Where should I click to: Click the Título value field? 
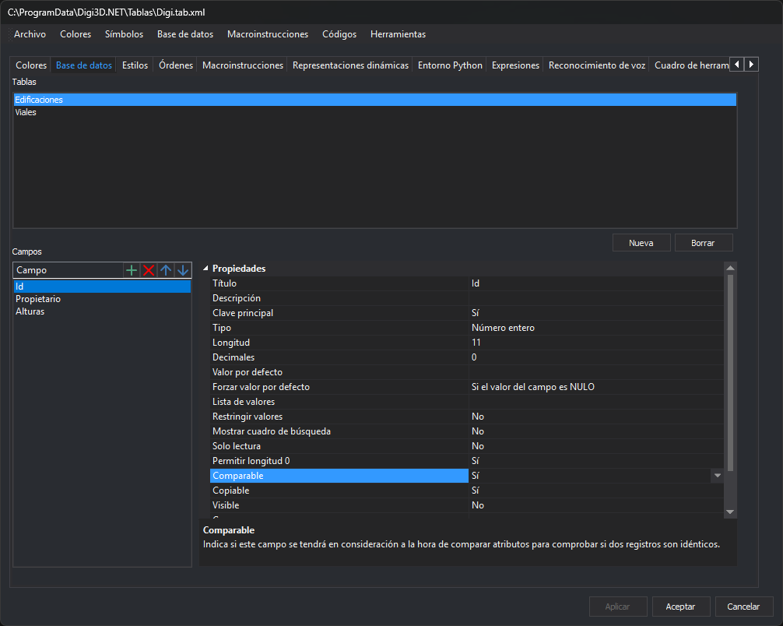coord(595,283)
